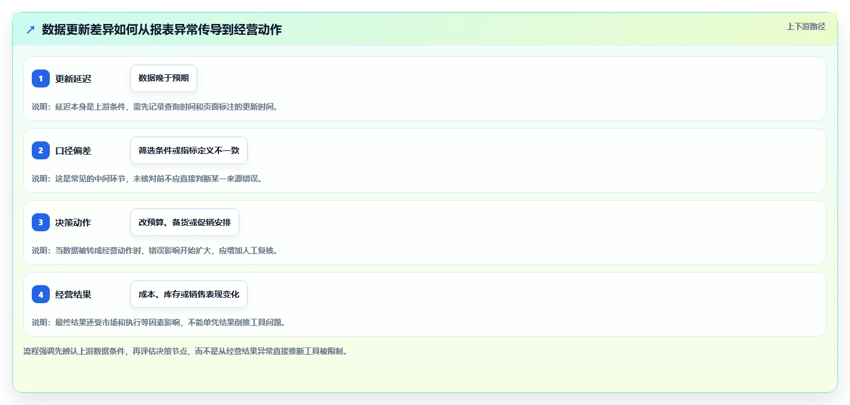Click the arrow icon beside the header title
850x405 pixels.
tap(31, 29)
